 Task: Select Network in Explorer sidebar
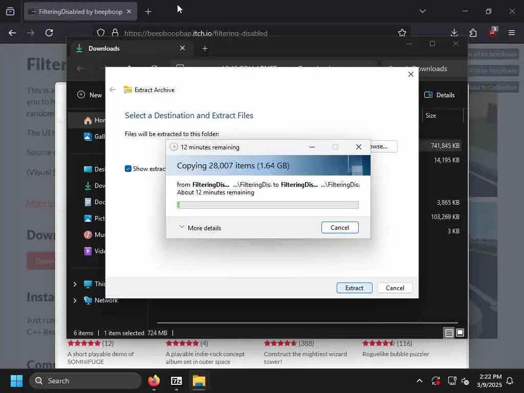[x=101, y=300]
